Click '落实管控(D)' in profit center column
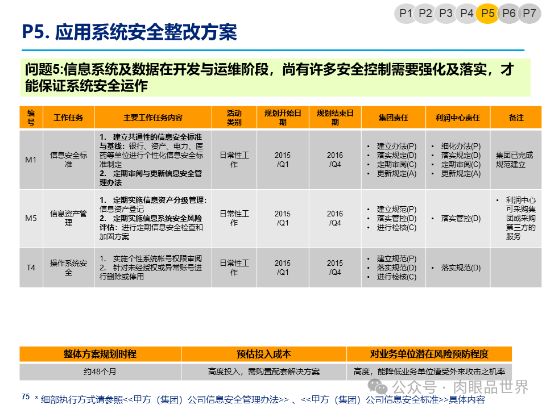 point(461,218)
